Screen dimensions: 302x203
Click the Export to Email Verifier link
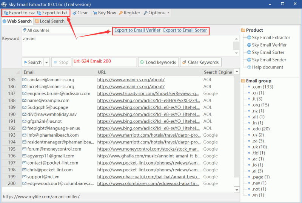[x=137, y=30]
